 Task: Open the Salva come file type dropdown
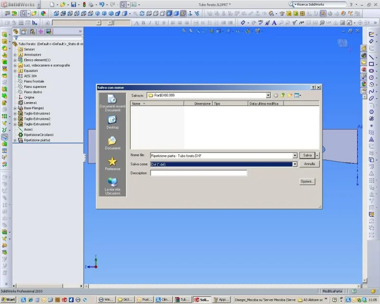pyautogui.click(x=294, y=164)
